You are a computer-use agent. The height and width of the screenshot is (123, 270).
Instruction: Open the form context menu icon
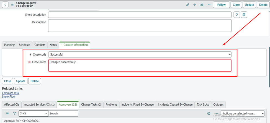click(x=12, y=5)
